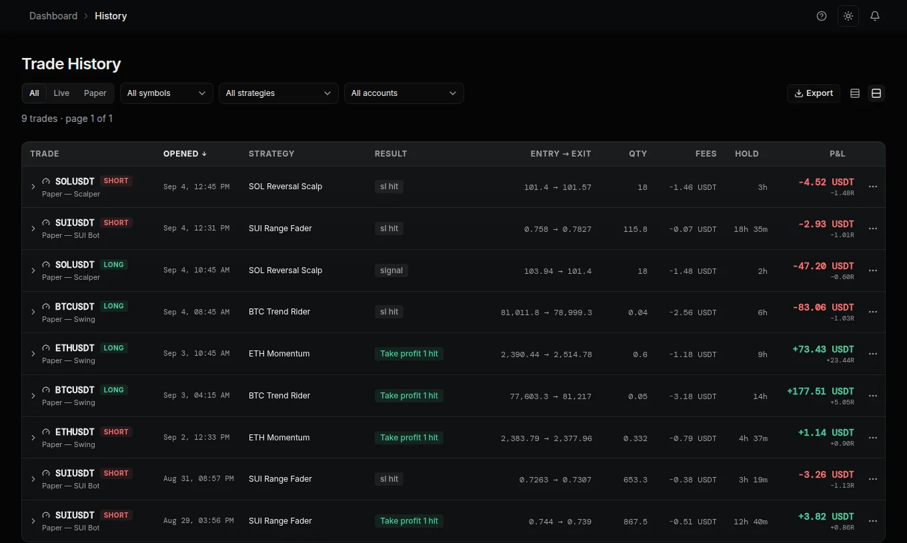Click the paper-mode icon beside BTCUSDT Sep 4 trade
907x543 pixels.
tap(47, 306)
